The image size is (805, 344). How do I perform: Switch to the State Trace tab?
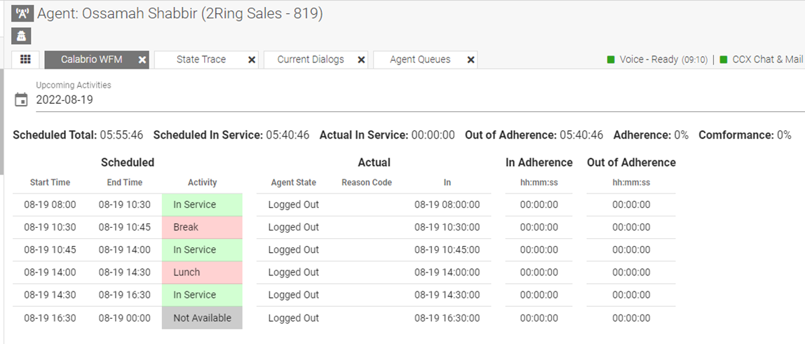click(x=201, y=60)
